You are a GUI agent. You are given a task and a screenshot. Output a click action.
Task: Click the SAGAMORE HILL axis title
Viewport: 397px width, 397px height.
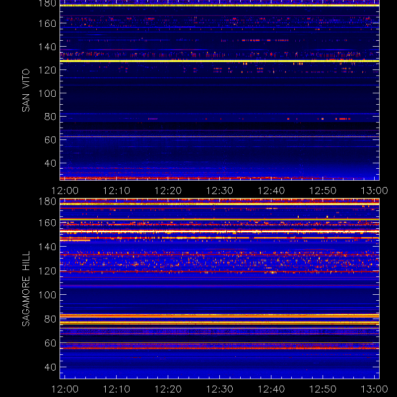point(26,288)
